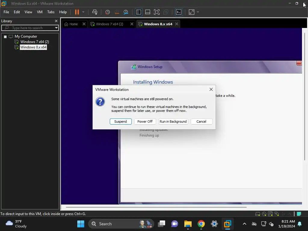The image size is (308, 231).
Task: Open the View menu
Action: (28, 12)
